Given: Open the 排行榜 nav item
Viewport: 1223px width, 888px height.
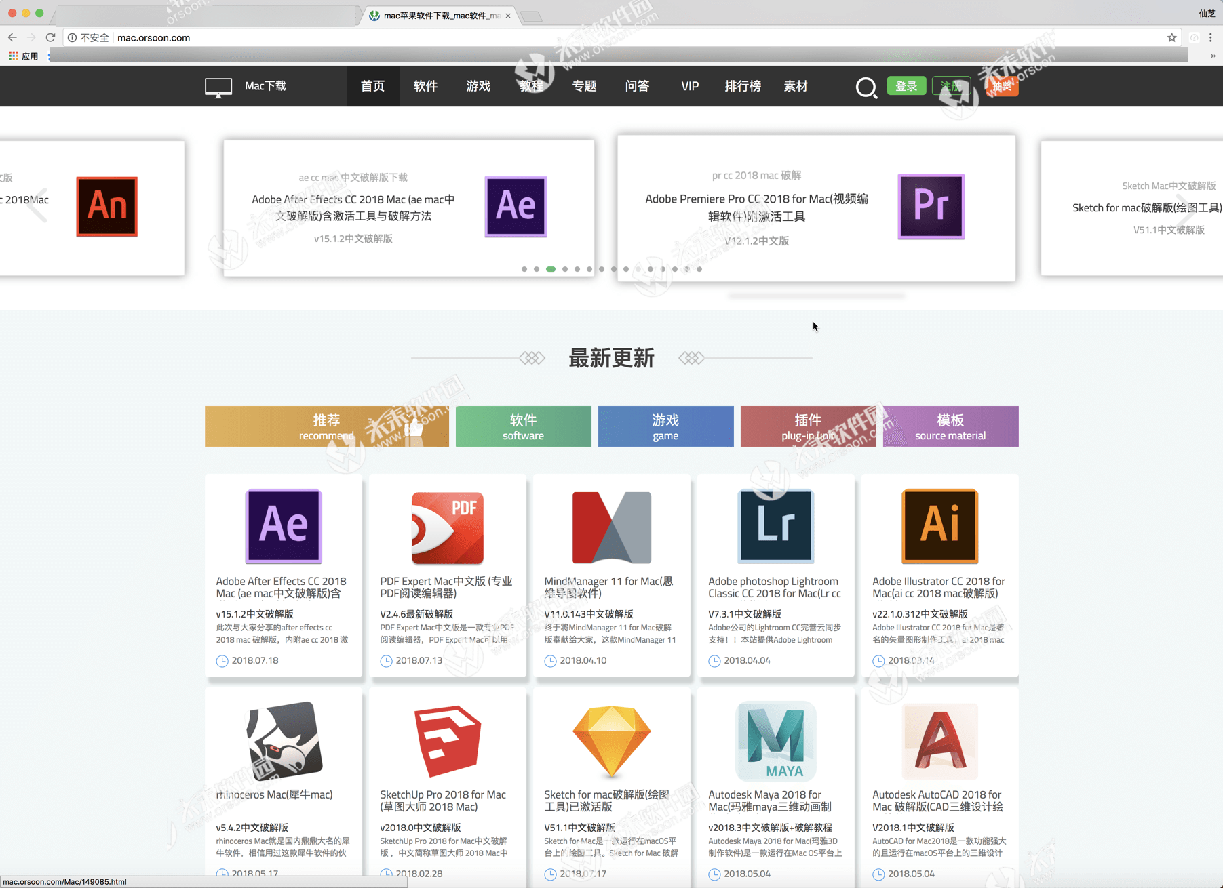Looking at the screenshot, I should [x=743, y=86].
